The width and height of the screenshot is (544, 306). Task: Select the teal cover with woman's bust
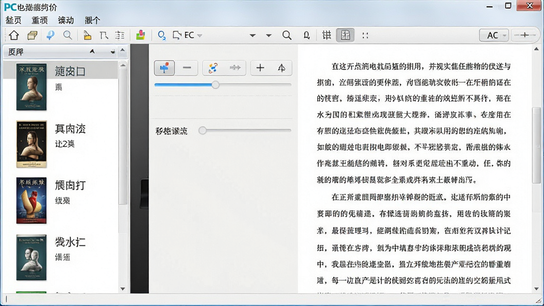point(31,87)
